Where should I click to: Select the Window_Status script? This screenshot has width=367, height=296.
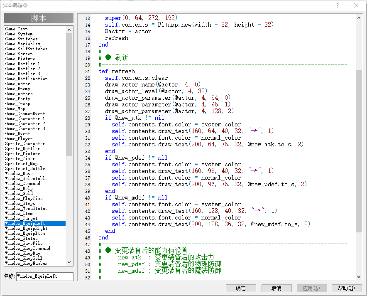tap(35, 238)
